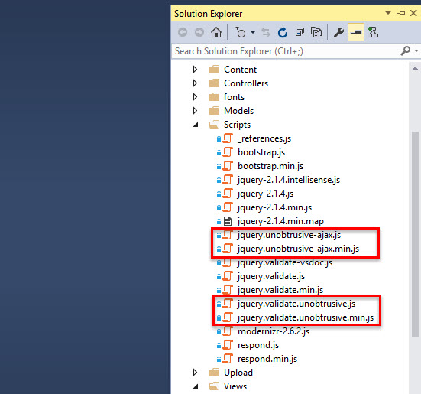The width and height of the screenshot is (421, 394).
Task: Close the Solution Explorer panel
Action: [x=413, y=13]
